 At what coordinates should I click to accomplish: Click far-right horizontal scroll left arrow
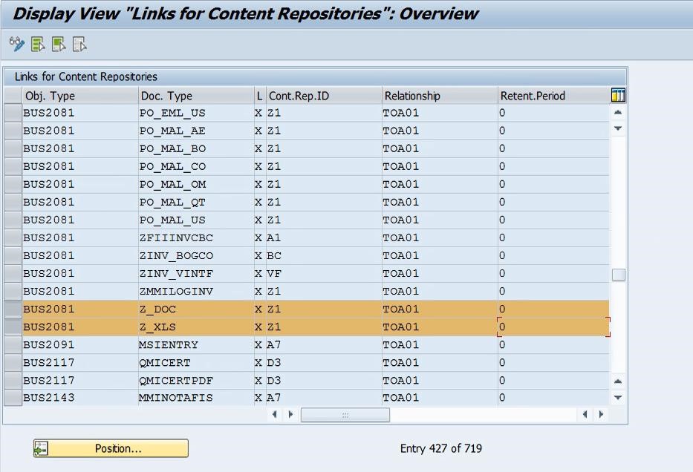tap(585, 414)
